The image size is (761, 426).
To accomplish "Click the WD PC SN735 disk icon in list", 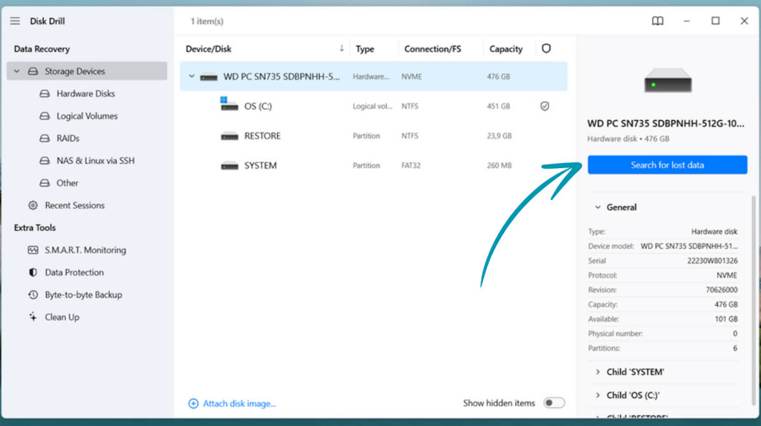I will (208, 76).
